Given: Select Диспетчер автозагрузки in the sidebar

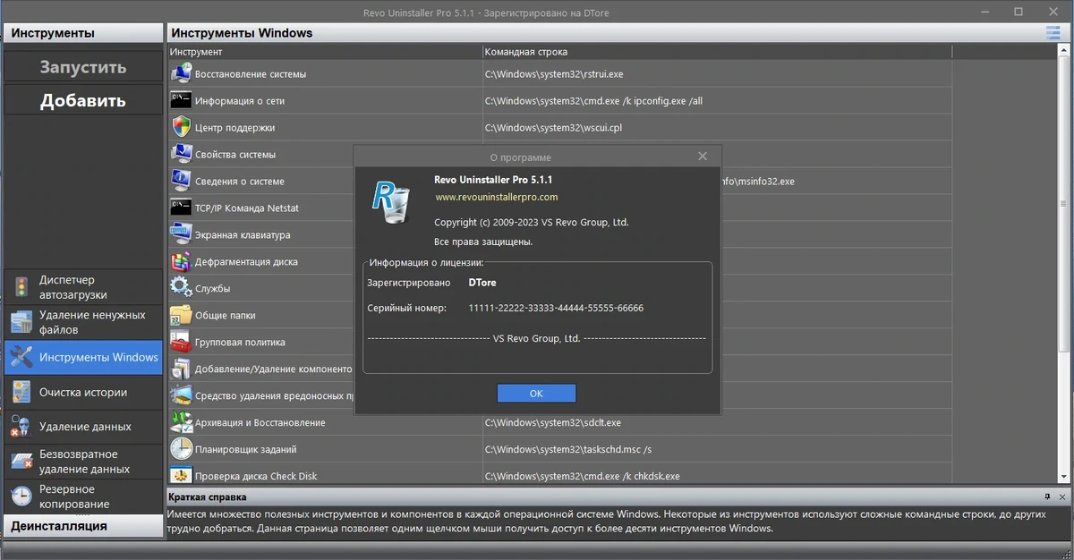Looking at the screenshot, I should click(x=82, y=287).
